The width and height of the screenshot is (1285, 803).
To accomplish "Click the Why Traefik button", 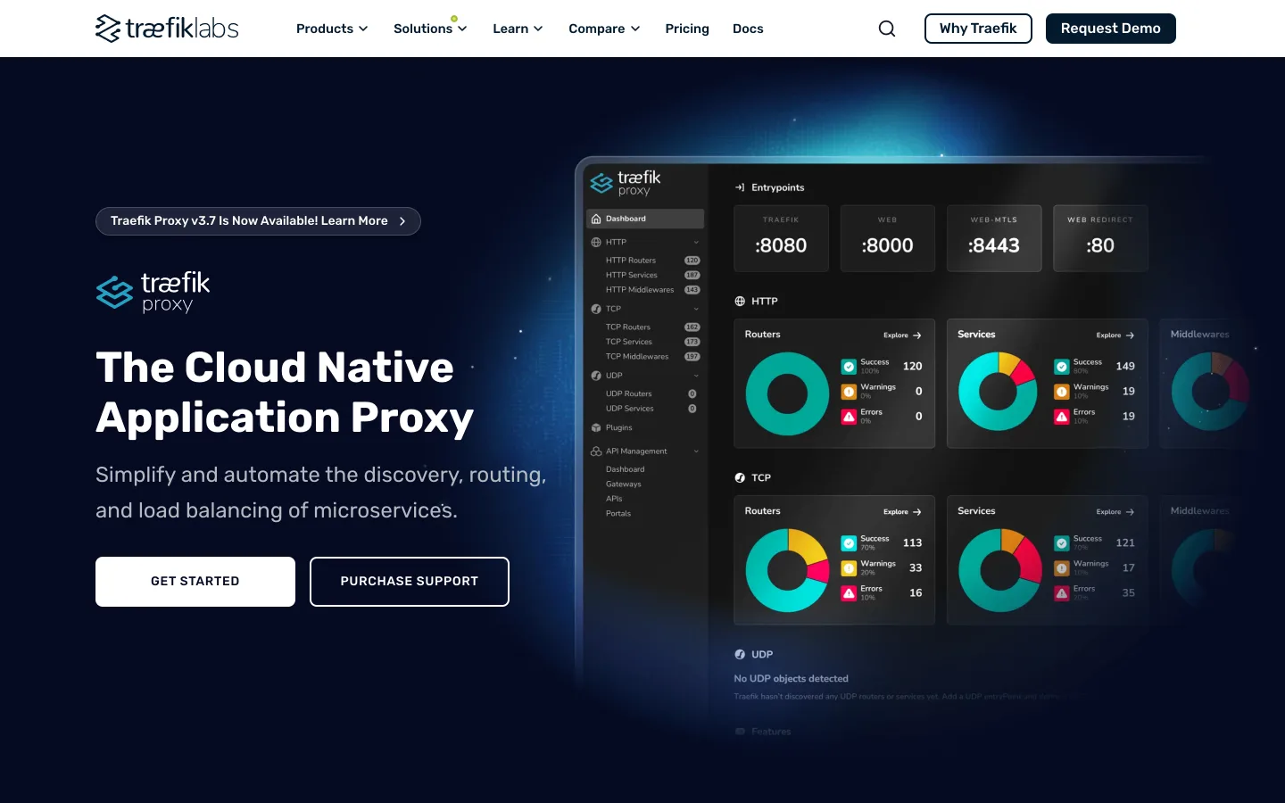I will tap(978, 29).
